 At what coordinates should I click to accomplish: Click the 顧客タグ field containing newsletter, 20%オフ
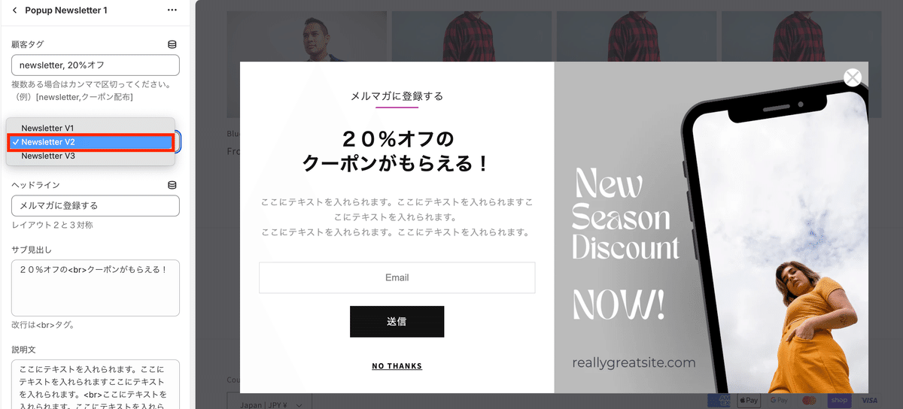point(96,65)
